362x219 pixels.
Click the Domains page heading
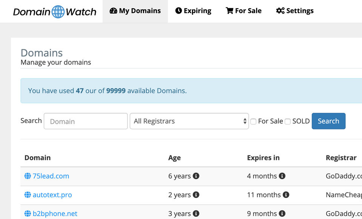tap(41, 53)
